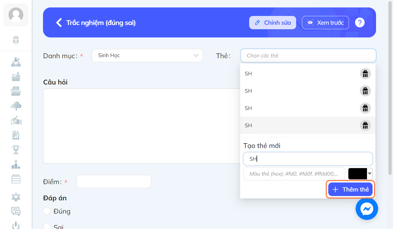Click the Chỉnh sửa edit button
This screenshot has height=229, width=393.
[x=273, y=23]
